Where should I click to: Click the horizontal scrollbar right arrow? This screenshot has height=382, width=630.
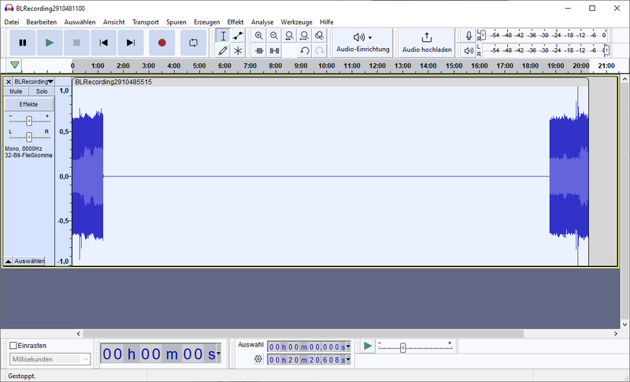[x=616, y=333]
